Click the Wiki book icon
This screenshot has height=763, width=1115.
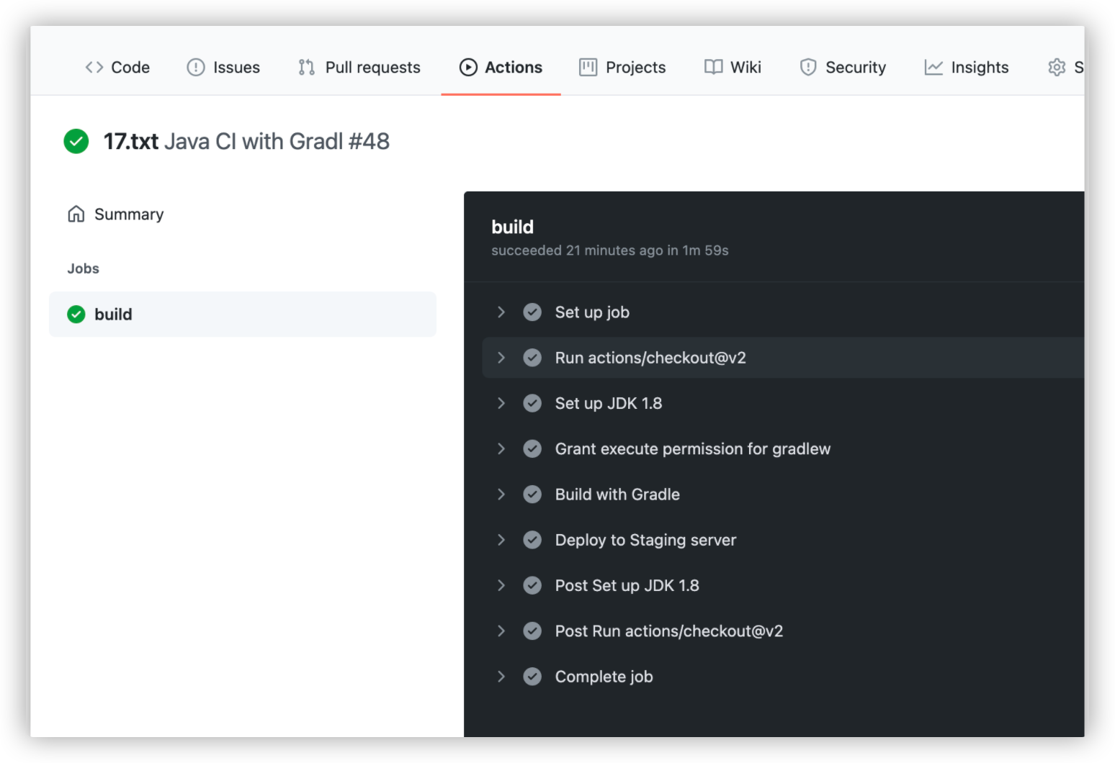click(714, 67)
